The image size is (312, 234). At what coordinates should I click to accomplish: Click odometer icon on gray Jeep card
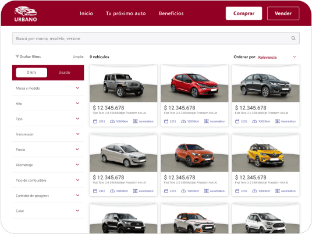point(112,122)
